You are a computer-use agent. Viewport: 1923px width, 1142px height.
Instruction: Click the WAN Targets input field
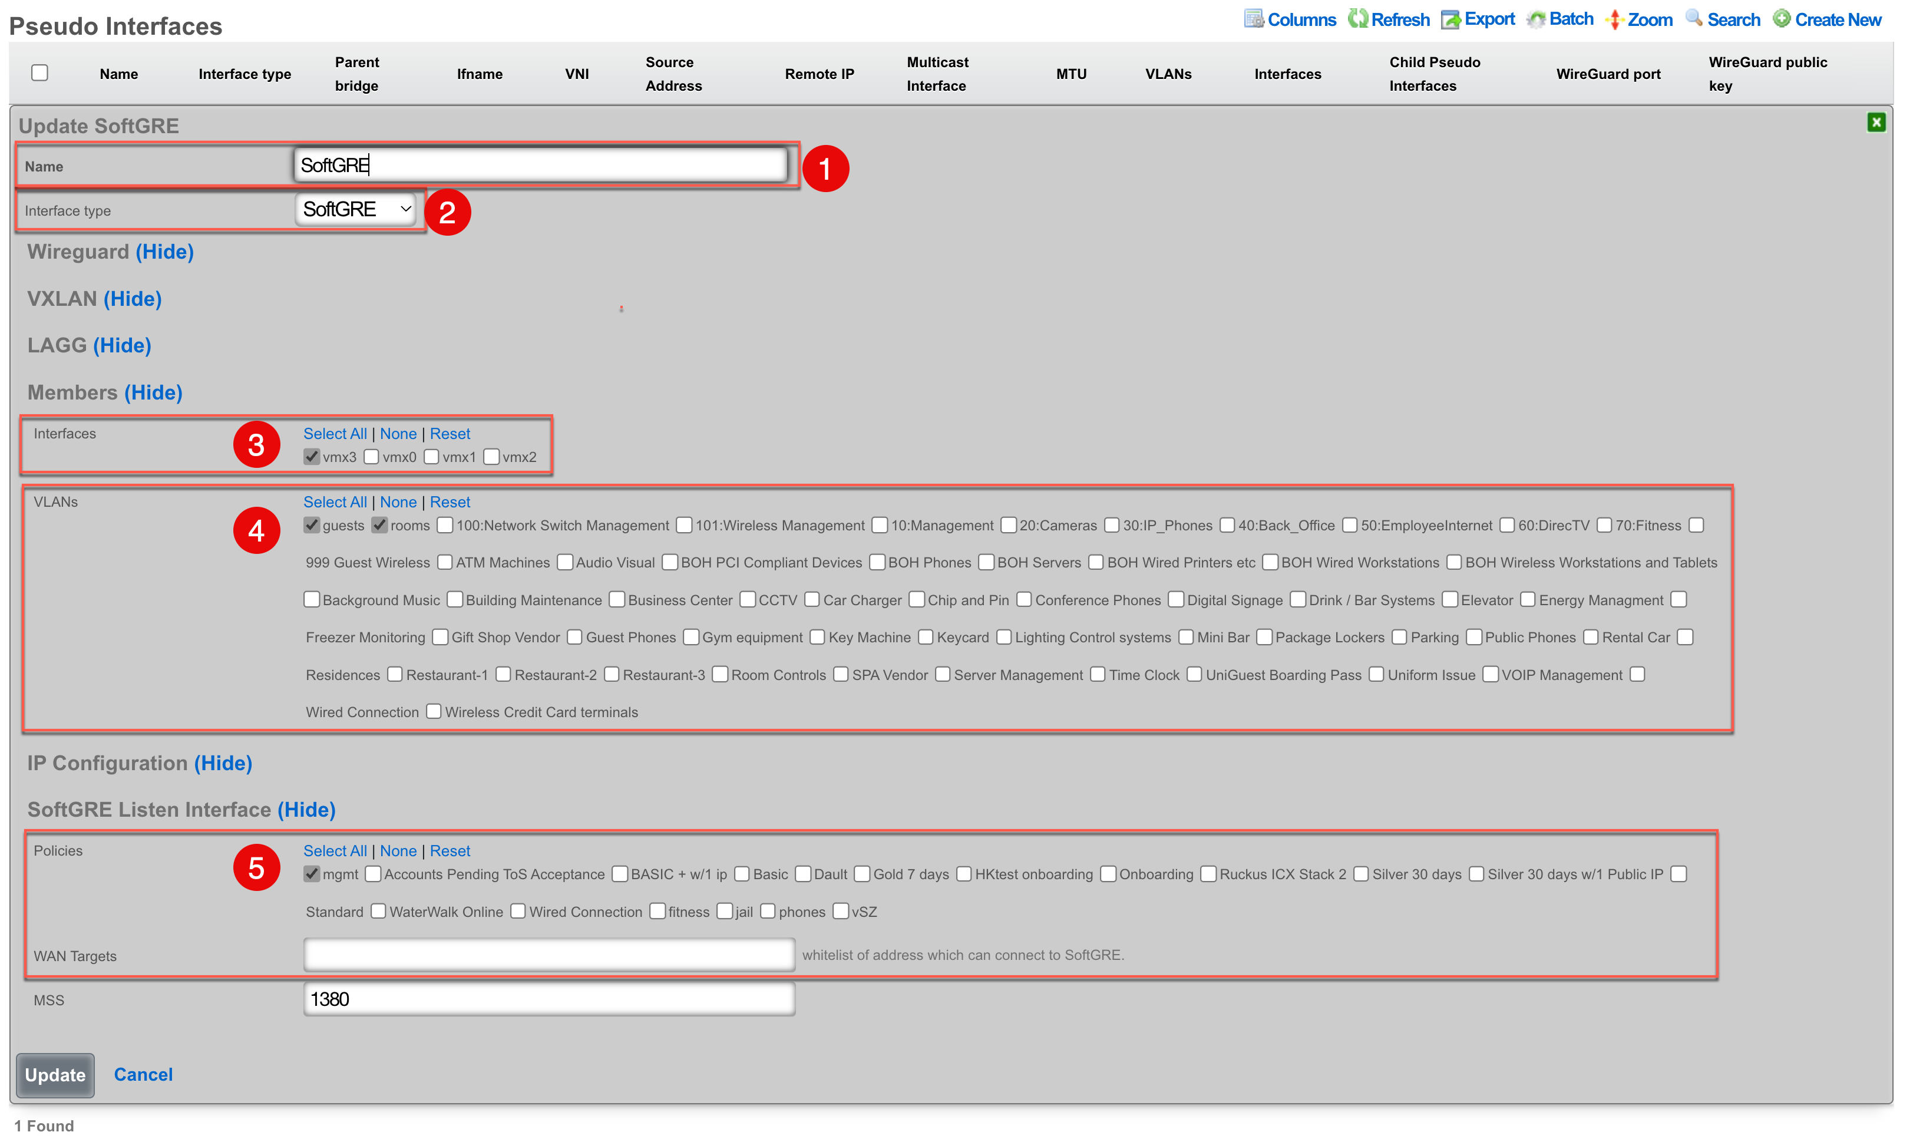pyautogui.click(x=549, y=954)
